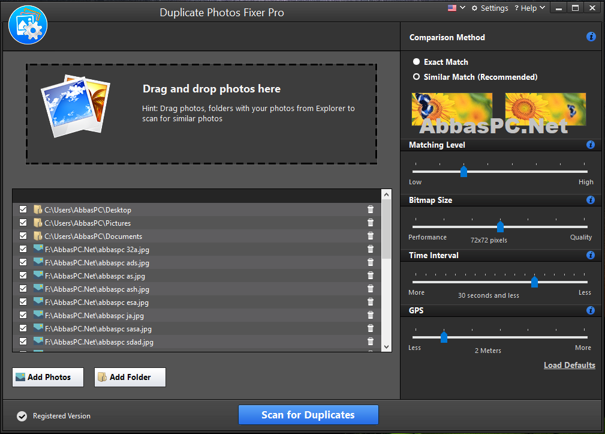This screenshot has width=605, height=434.
Task: Click the Time Interval slider handle
Action: point(534,282)
